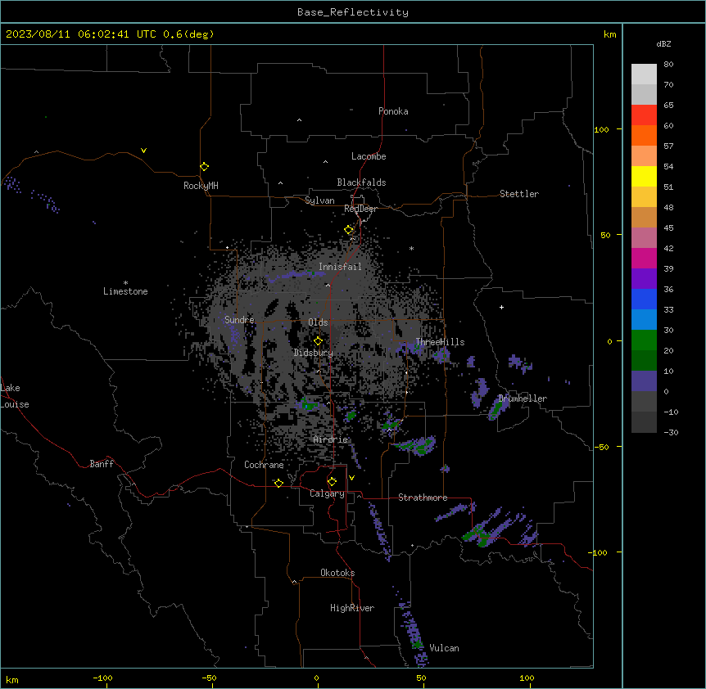Viewport: 706px width, 689px height.
Task: Click the Lacombe town label
Action: pos(369,156)
